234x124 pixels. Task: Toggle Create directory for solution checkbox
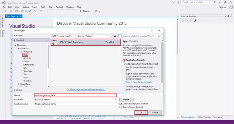[121, 104]
